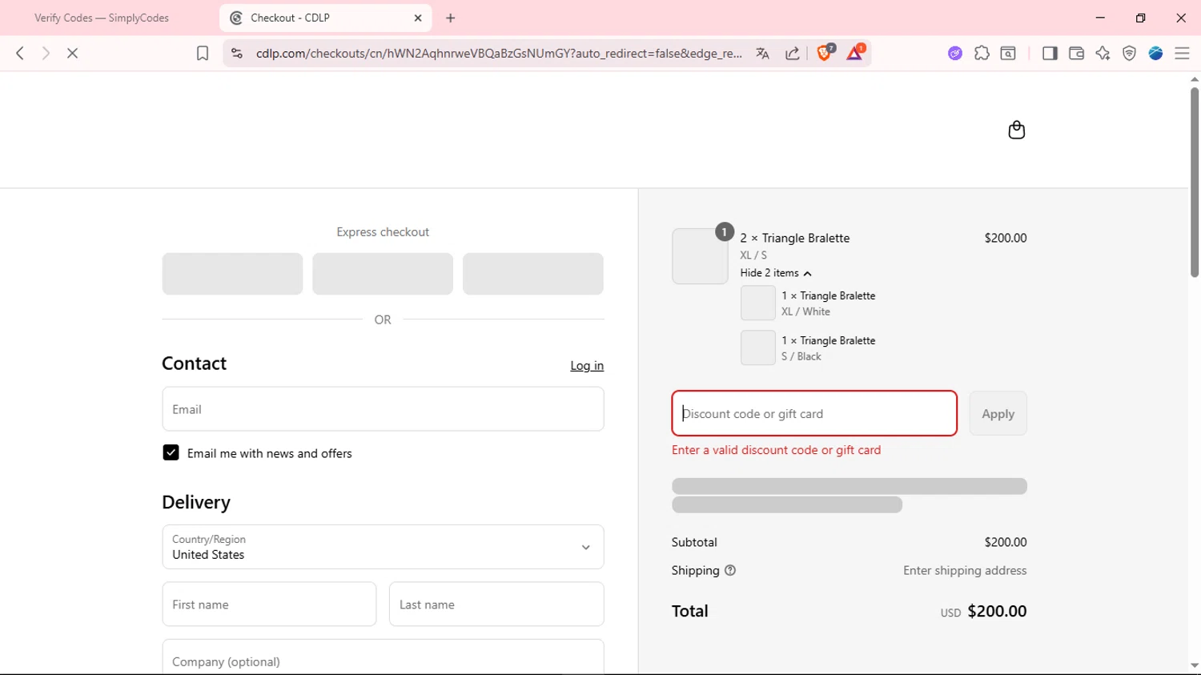This screenshot has height=675, width=1201.
Task: Click the forward navigation arrow
Action: tap(46, 53)
